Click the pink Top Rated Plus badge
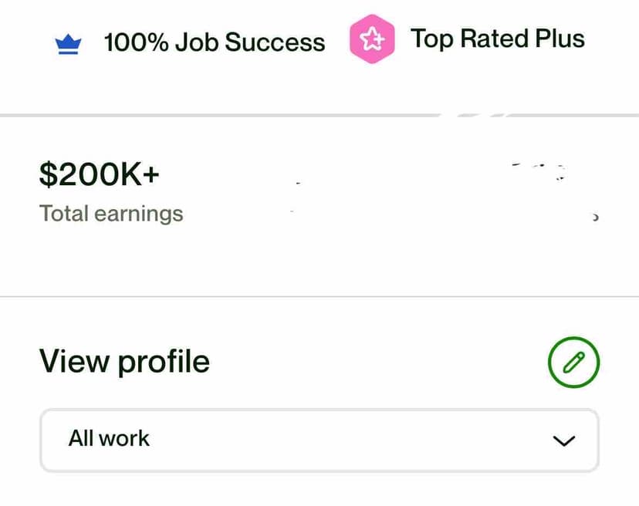The image size is (639, 506). 372,39
